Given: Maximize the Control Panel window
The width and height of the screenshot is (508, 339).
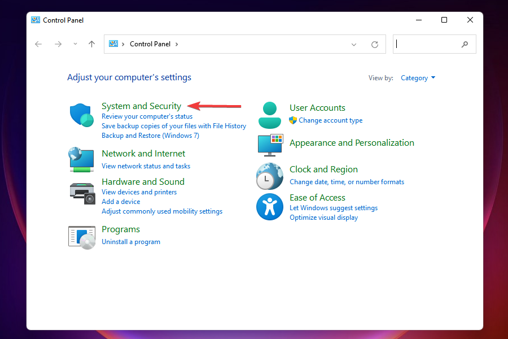Looking at the screenshot, I should coord(444,20).
